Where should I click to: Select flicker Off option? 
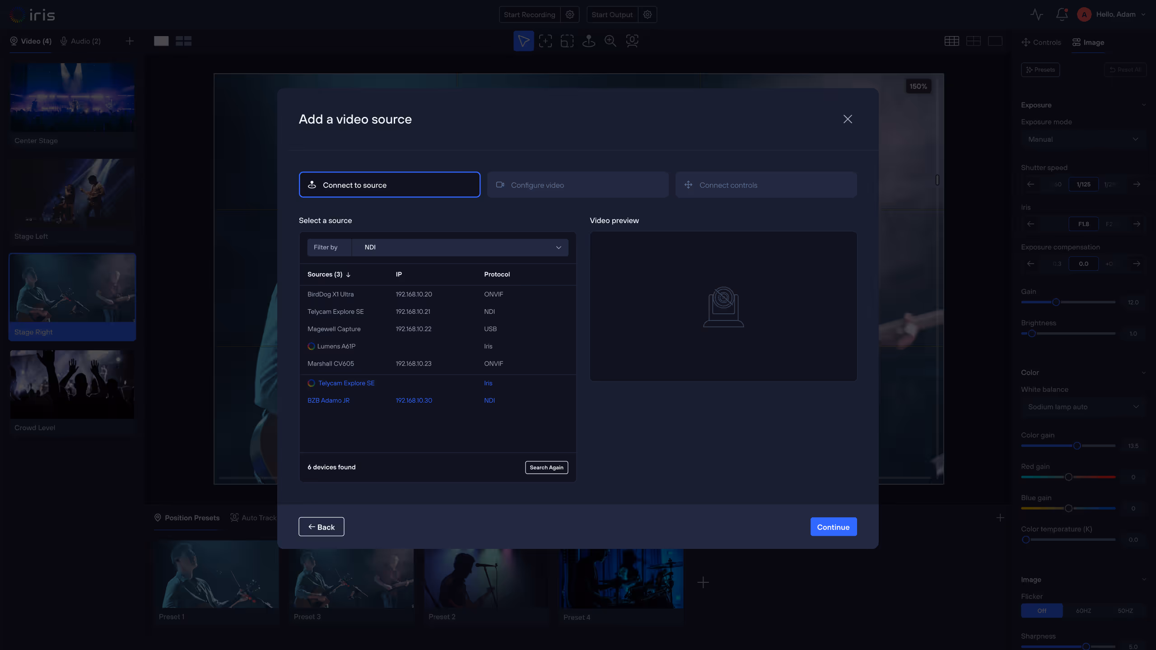pyautogui.click(x=1042, y=611)
